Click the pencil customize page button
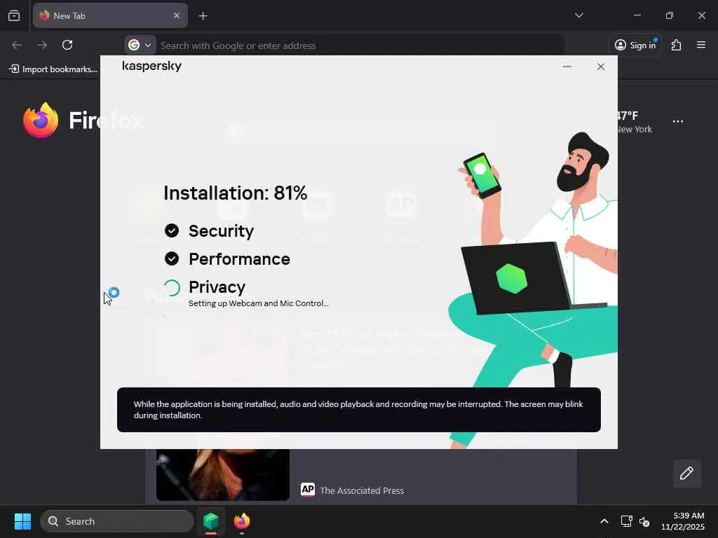This screenshot has height=538, width=718. 686,474
